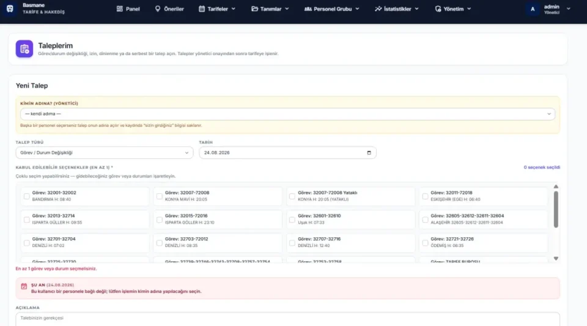Click the 'En az 1 görev' error message
The width and height of the screenshot is (587, 326).
tap(56, 269)
